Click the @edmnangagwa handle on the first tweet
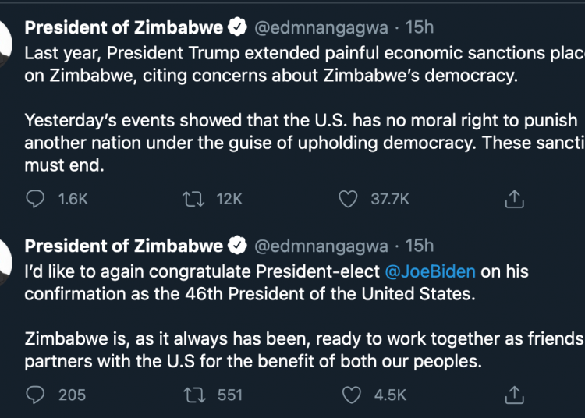 (x=321, y=29)
